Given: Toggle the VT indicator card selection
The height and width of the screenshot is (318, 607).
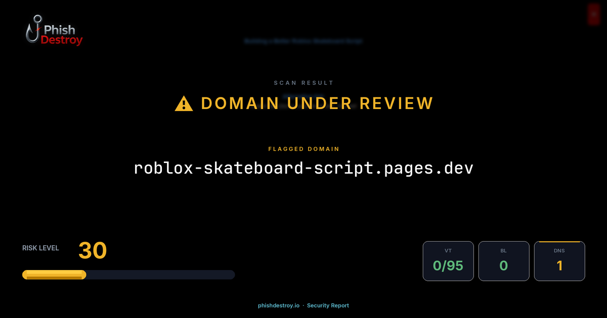Looking at the screenshot, I should (448, 261).
